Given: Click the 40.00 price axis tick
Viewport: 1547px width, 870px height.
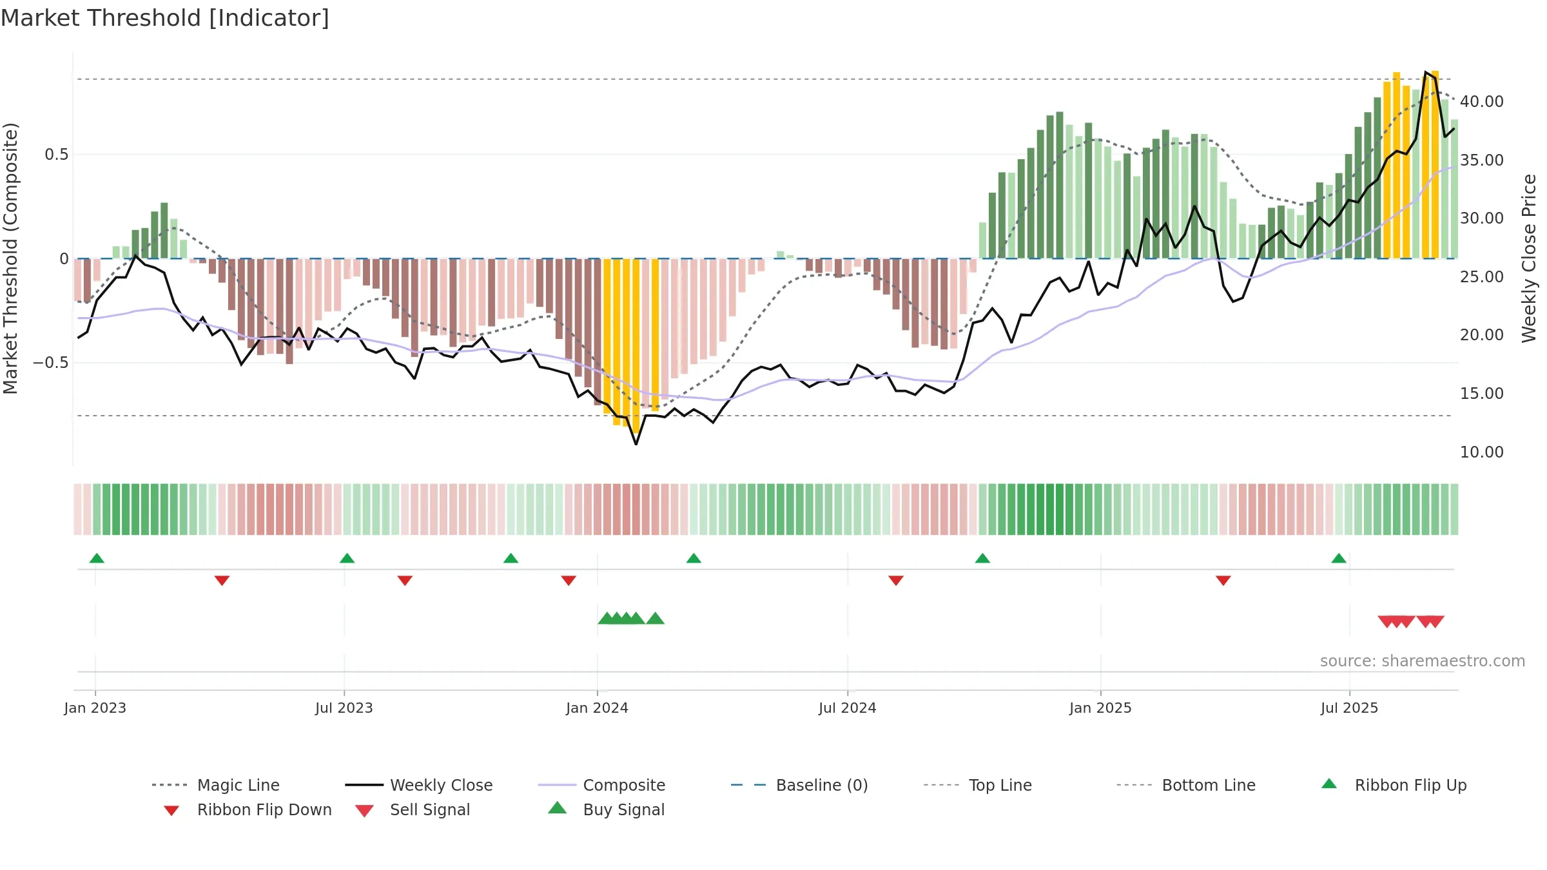Looking at the screenshot, I should click(x=1482, y=101).
